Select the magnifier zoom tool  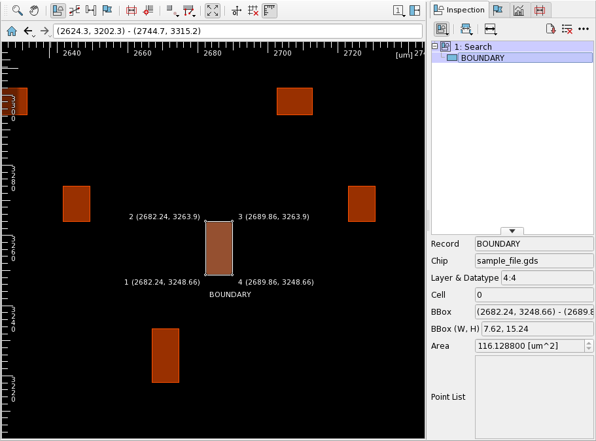(17, 10)
